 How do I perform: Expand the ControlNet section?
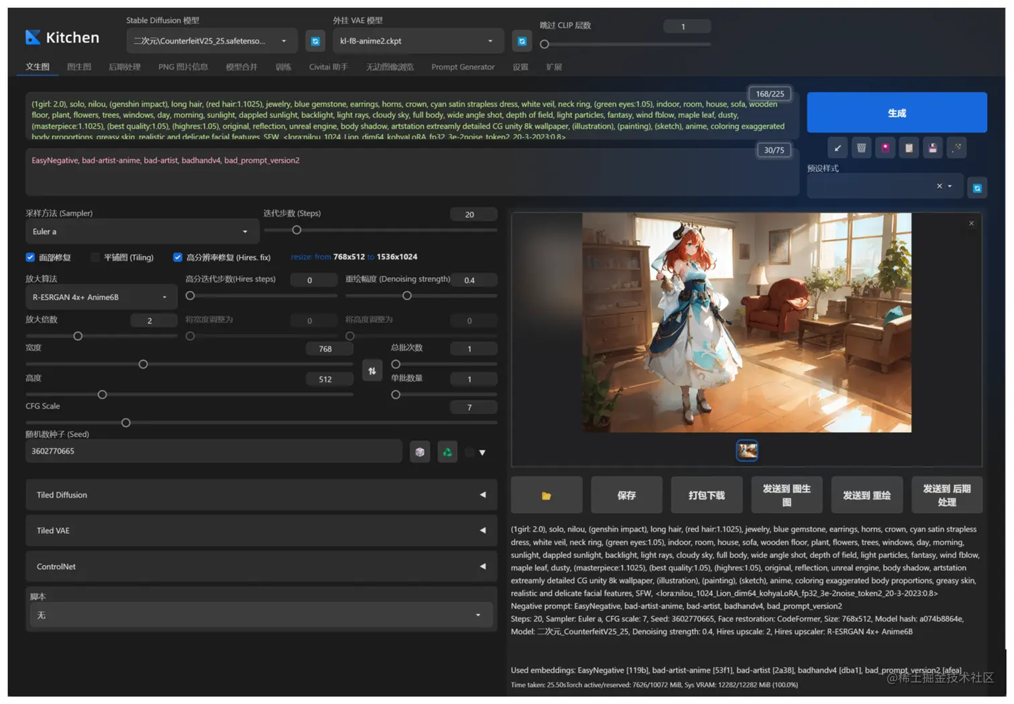(262, 567)
